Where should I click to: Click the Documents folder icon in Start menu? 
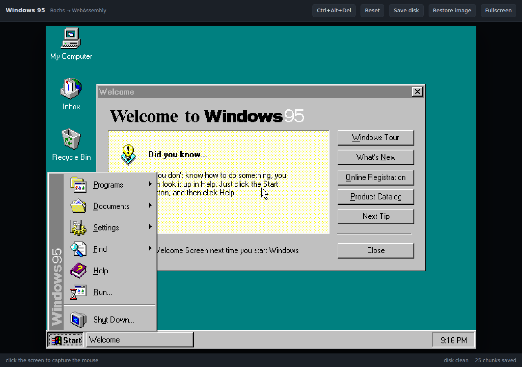point(78,206)
